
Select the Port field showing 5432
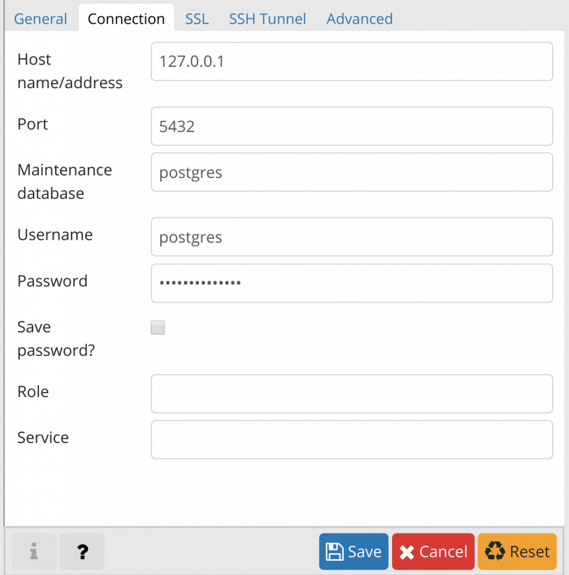pos(352,126)
